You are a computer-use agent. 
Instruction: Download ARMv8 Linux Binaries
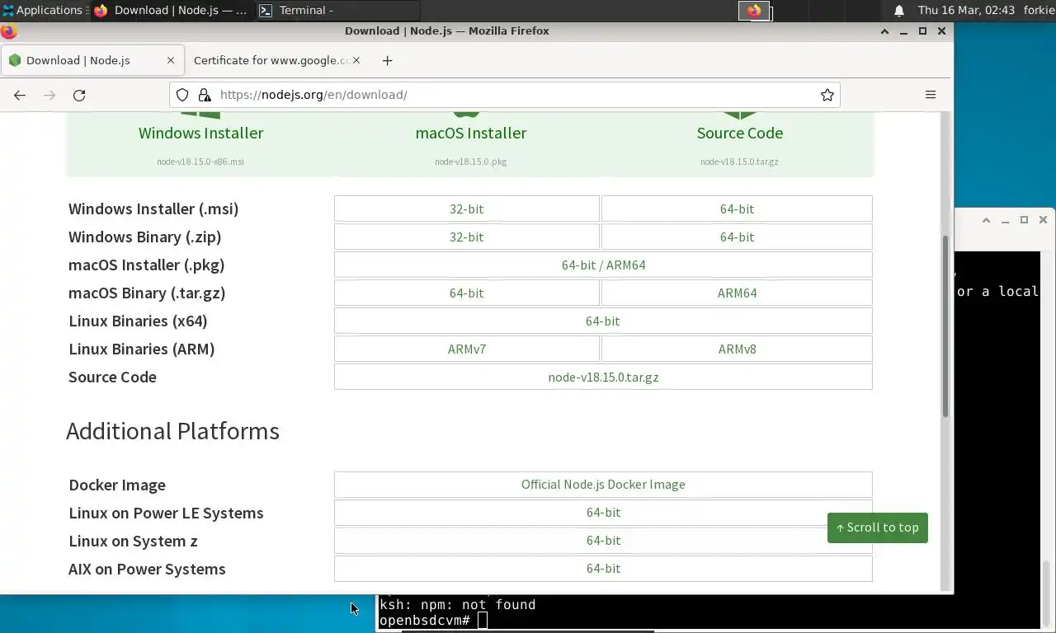coord(737,349)
